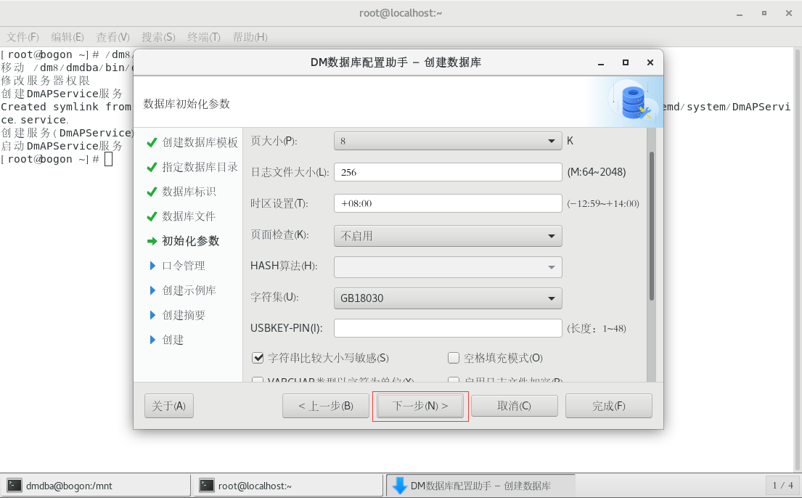Select 初始化参数 step
The image size is (802, 498).
click(191, 241)
